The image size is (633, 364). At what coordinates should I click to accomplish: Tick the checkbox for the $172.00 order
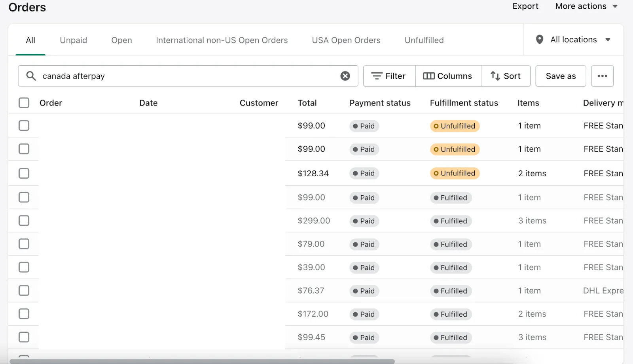coord(24,314)
